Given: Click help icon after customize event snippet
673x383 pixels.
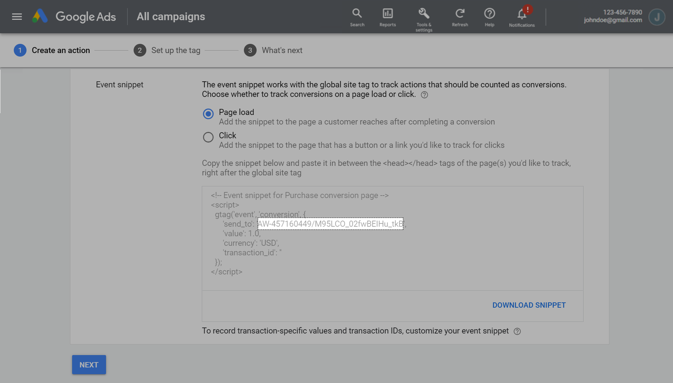Looking at the screenshot, I should tap(517, 332).
